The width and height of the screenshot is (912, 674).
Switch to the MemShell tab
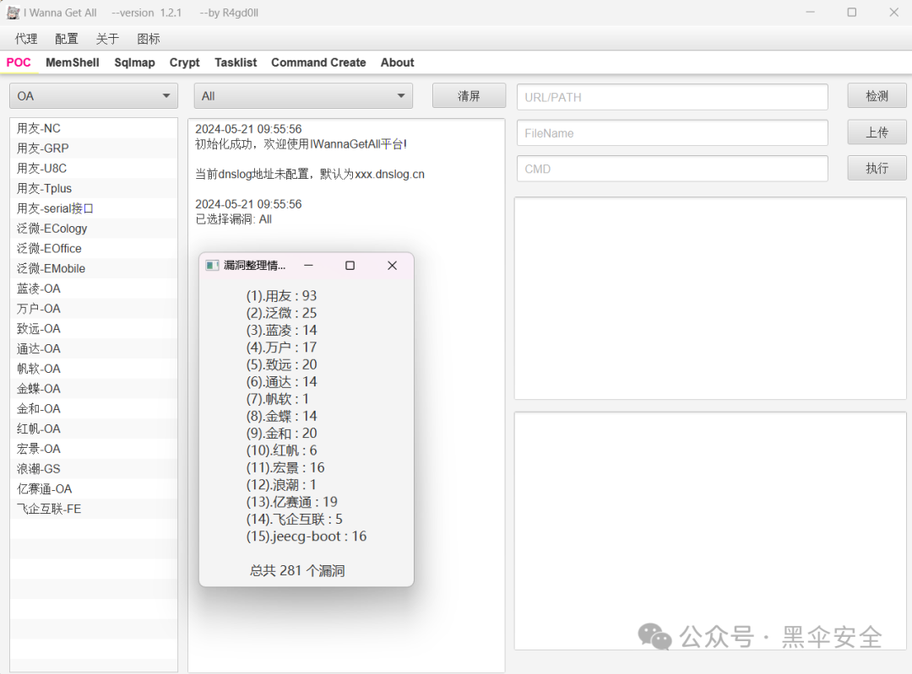pyautogui.click(x=72, y=62)
